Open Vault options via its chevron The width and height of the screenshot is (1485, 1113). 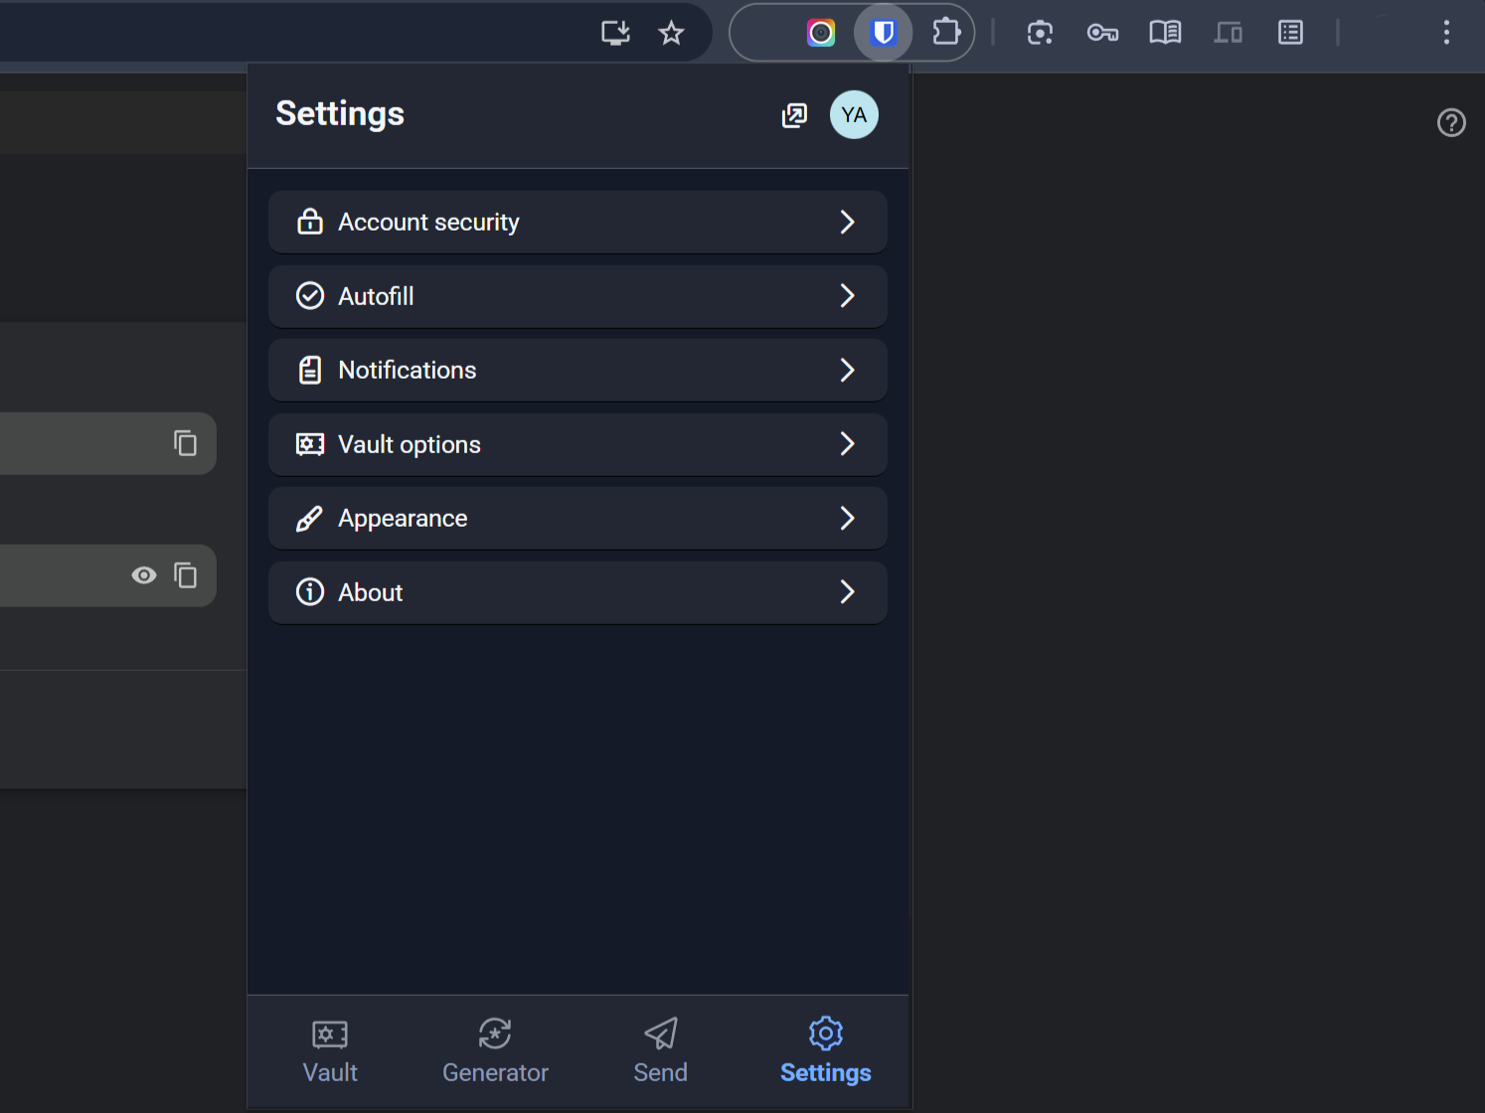[x=847, y=444]
